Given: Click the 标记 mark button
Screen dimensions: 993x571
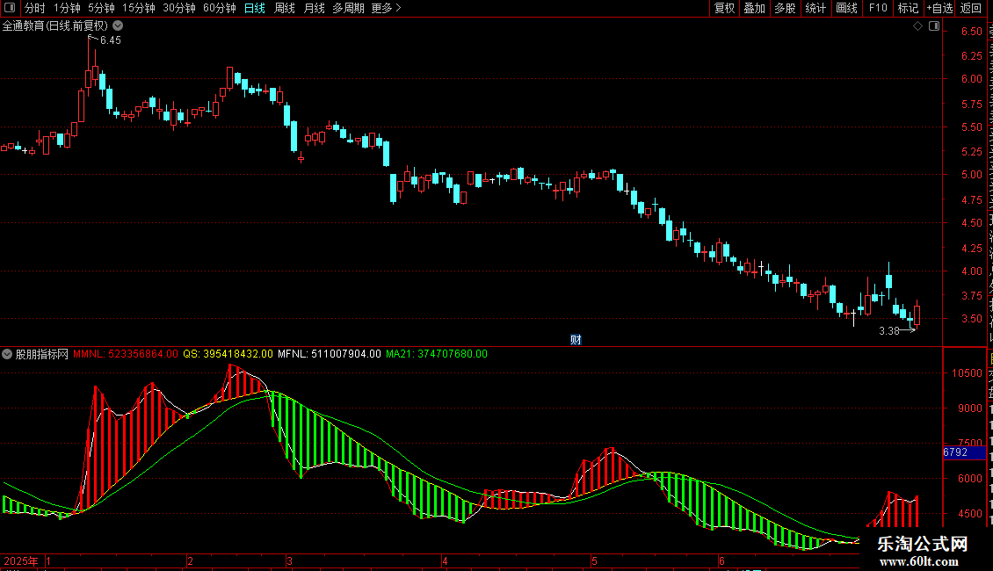Looking at the screenshot, I should click(908, 8).
